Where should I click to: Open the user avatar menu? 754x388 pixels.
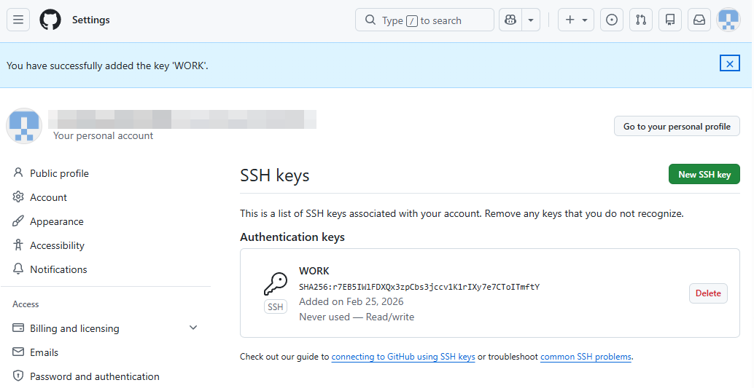tap(728, 20)
